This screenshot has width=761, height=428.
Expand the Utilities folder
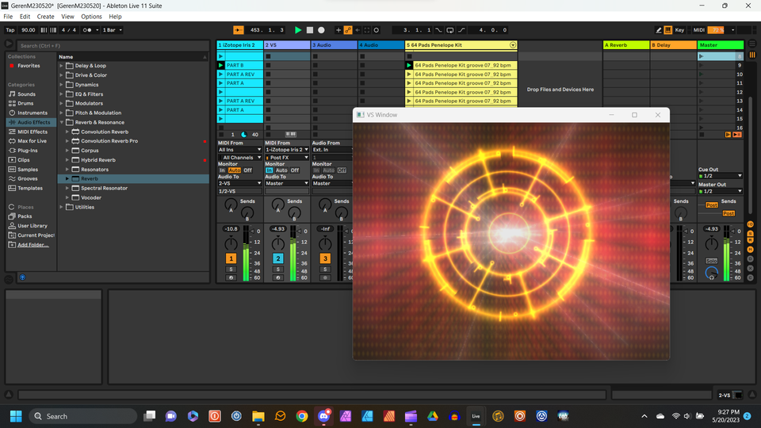click(62, 207)
